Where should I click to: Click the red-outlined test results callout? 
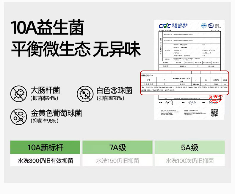[x=184, y=83]
